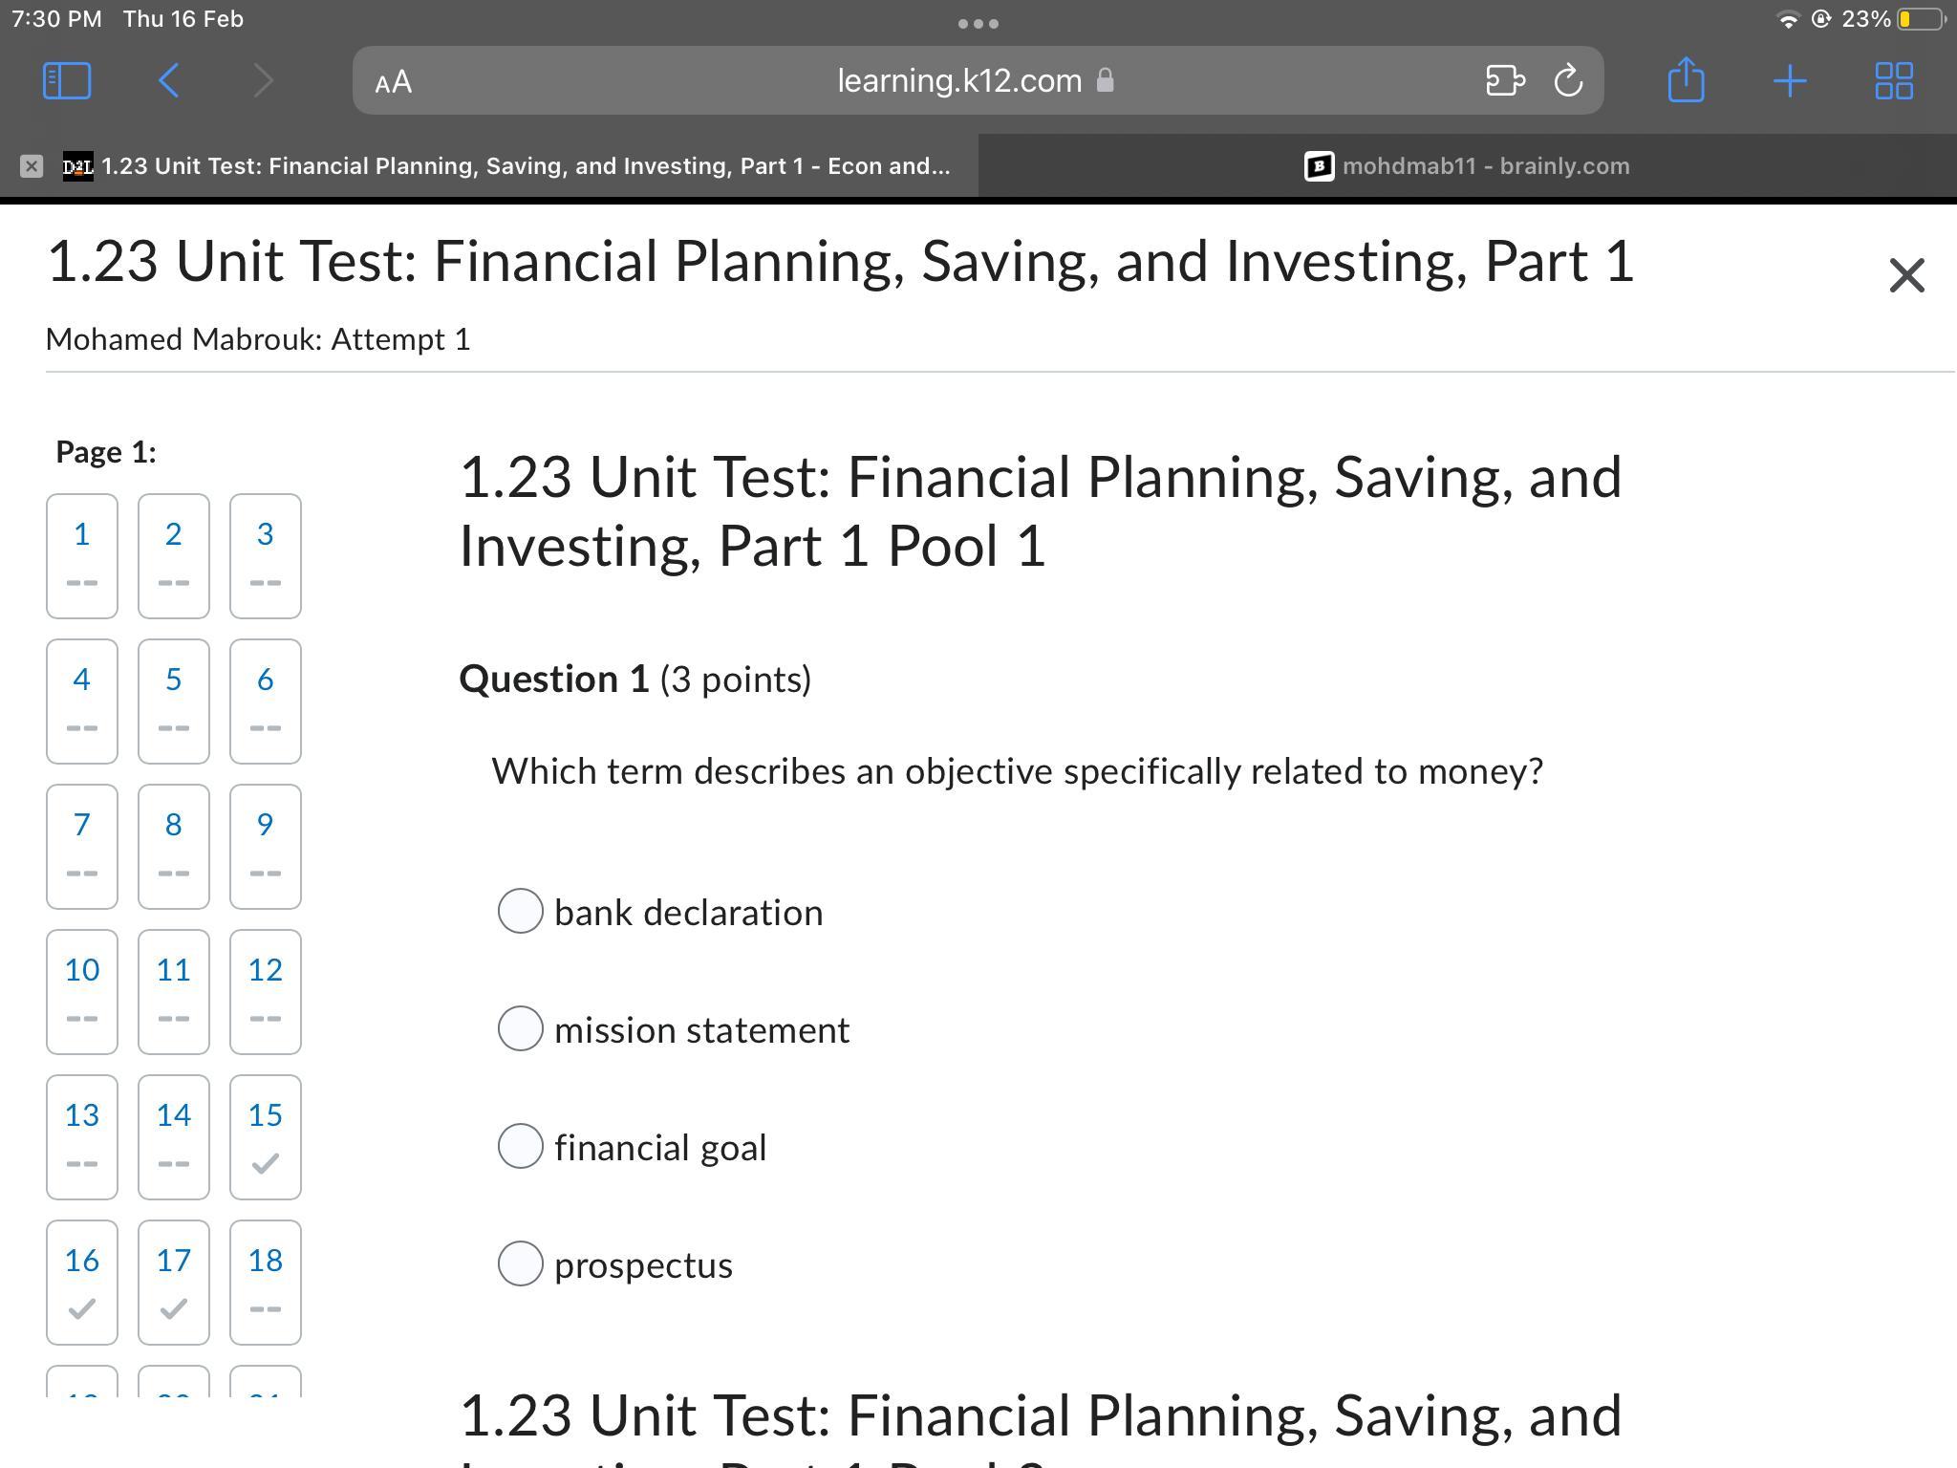The height and width of the screenshot is (1468, 1957).
Task: Switch to the Unit Test tab
Action: click(506, 166)
